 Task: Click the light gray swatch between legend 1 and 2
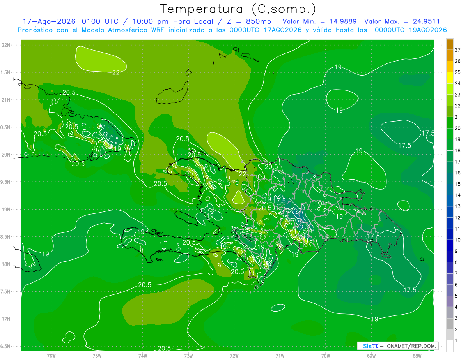(450, 335)
